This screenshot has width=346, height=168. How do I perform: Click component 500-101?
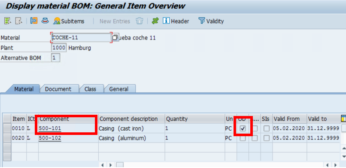pyautogui.click(x=50, y=128)
